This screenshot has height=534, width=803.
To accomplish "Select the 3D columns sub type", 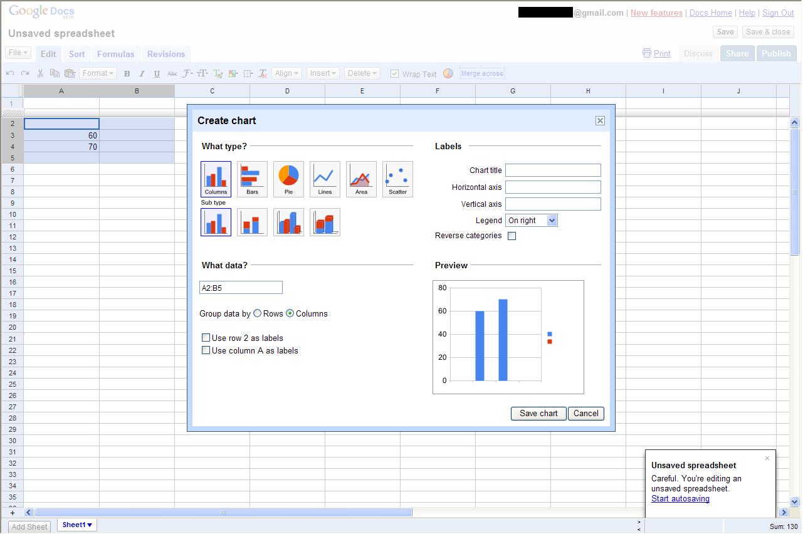I will (288, 222).
